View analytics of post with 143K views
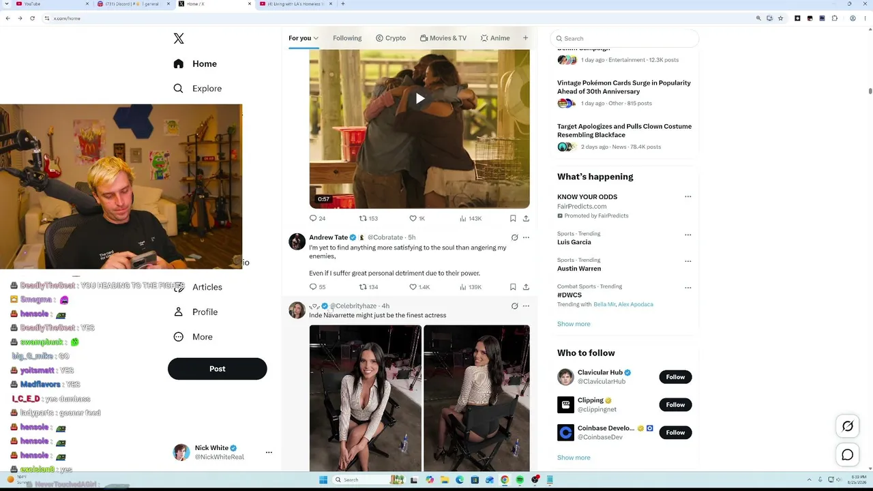873x491 pixels. pos(471,218)
